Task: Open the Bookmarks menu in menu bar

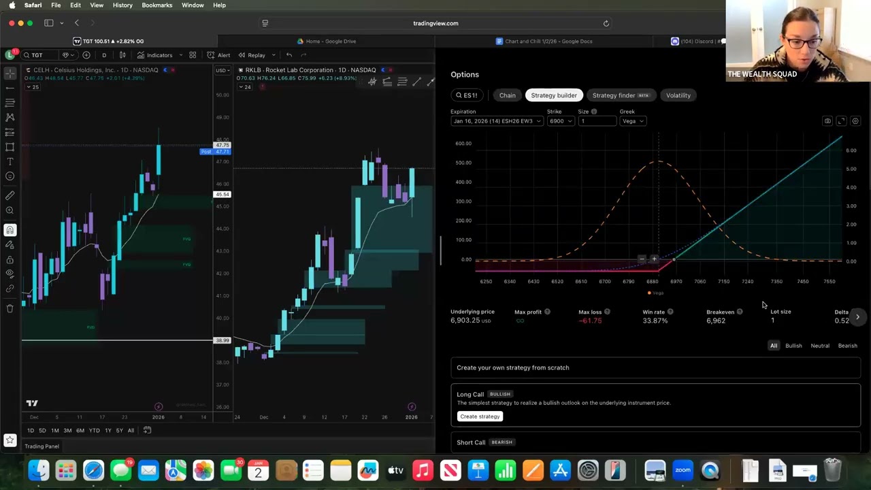Action: tap(157, 5)
